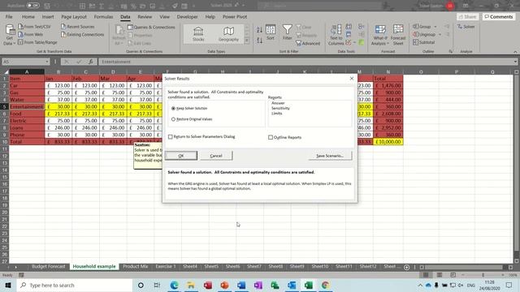Viewport: 520px width, 292px height.
Task: Select Restore Original Values radio
Action: pyautogui.click(x=173, y=119)
